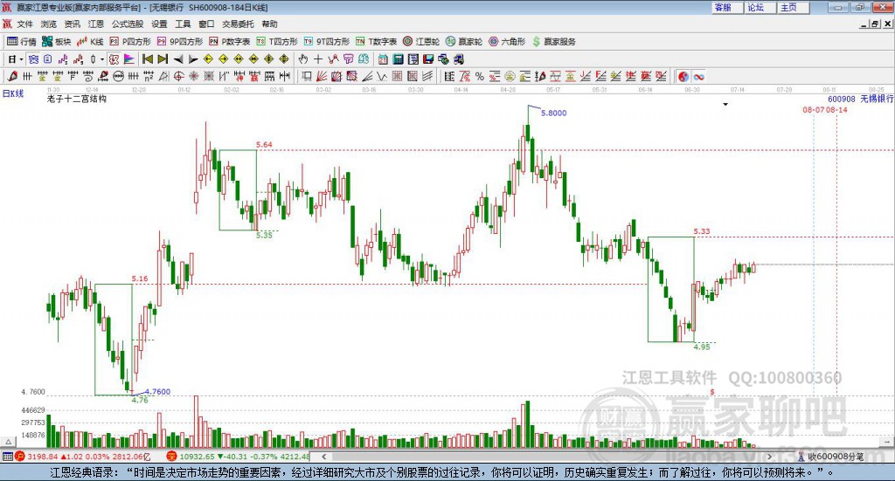Open the 浏览 menu

coord(49,24)
